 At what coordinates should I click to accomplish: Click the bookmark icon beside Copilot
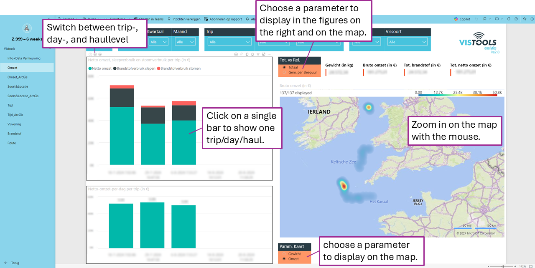484,19
